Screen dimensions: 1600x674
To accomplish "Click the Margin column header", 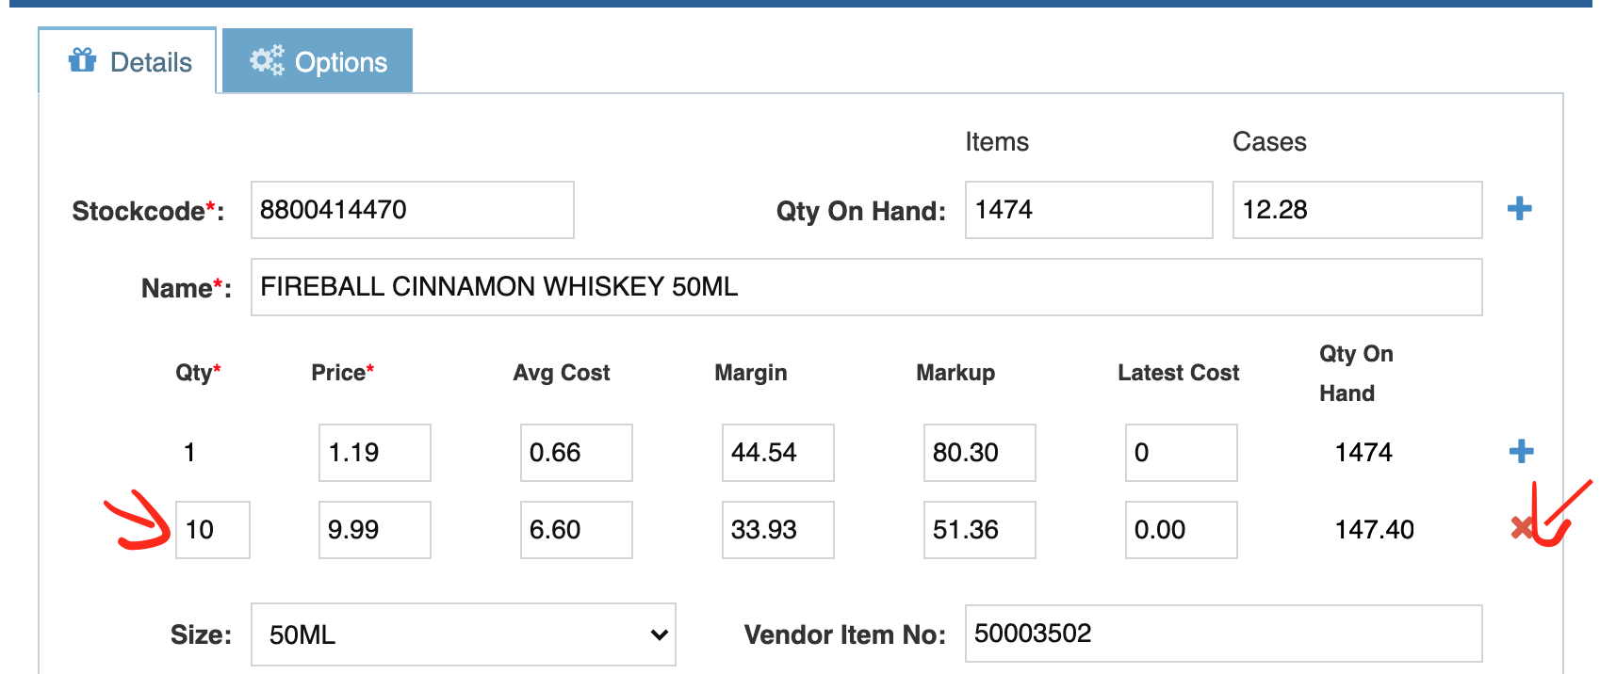I will (751, 373).
